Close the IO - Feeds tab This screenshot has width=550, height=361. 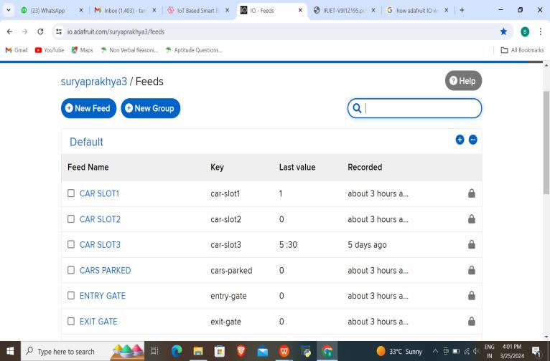300,11
